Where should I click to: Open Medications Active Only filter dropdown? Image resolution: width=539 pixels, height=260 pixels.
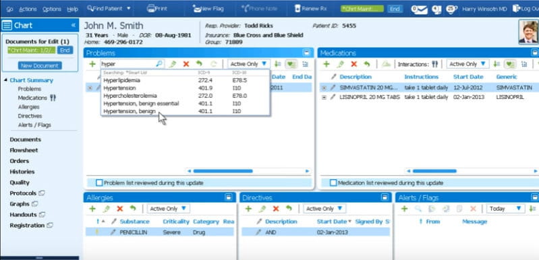(467, 64)
